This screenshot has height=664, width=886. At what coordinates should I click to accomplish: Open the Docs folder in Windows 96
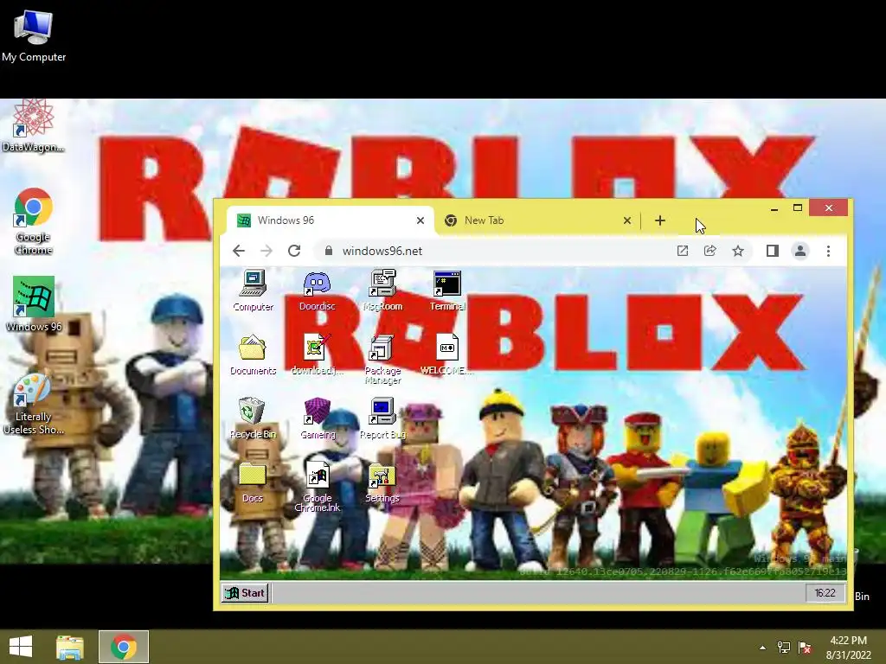(253, 482)
